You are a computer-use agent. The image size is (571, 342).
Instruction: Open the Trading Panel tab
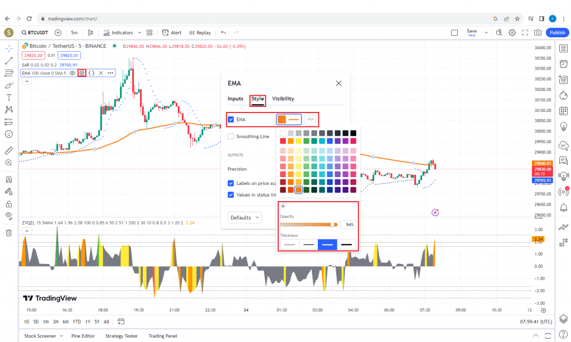[x=163, y=336]
